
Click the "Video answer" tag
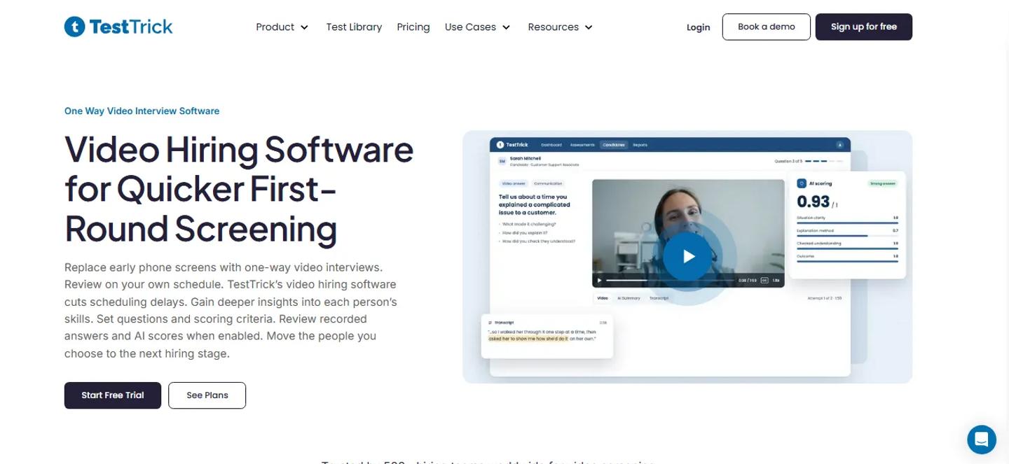514,183
